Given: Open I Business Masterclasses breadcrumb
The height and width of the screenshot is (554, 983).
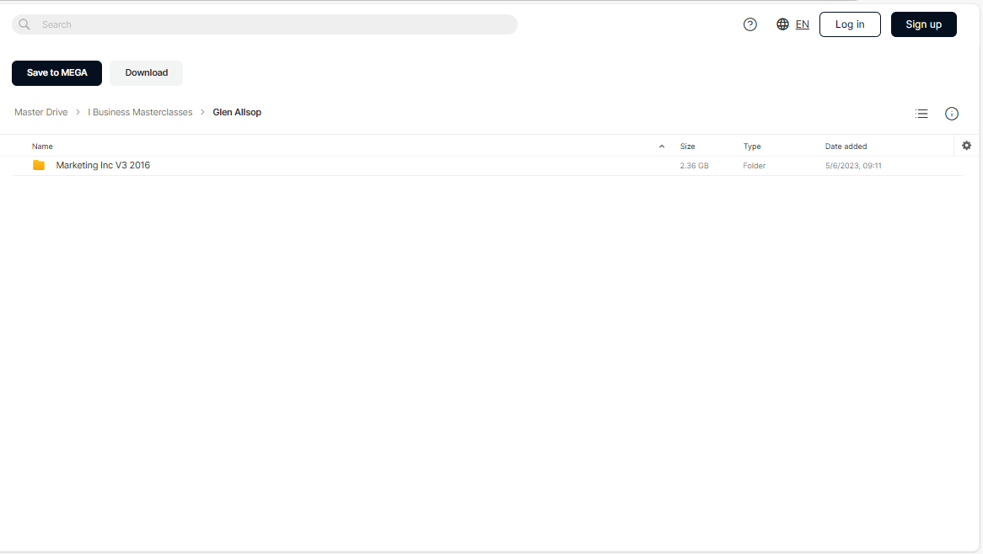Looking at the screenshot, I should 141,112.
